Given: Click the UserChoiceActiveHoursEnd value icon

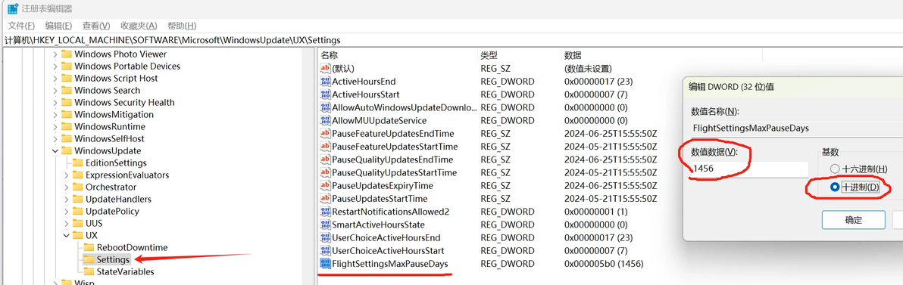Looking at the screenshot, I should [x=326, y=238].
